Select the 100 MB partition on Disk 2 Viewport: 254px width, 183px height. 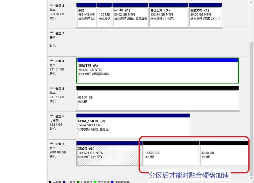[x=104, y=15]
